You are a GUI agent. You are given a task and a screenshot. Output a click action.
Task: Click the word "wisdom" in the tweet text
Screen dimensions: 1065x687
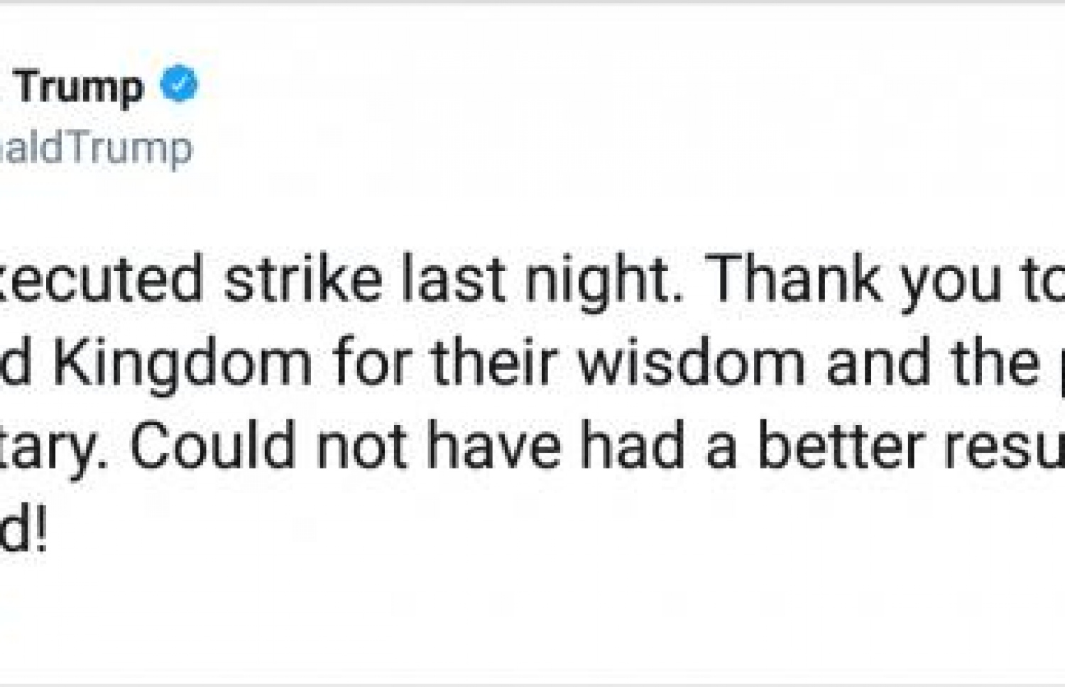[692, 362]
